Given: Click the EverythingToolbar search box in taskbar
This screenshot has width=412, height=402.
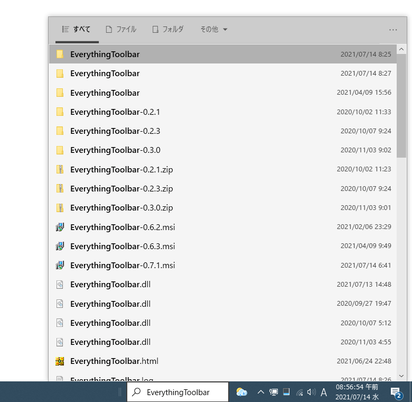Looking at the screenshot, I should (177, 392).
